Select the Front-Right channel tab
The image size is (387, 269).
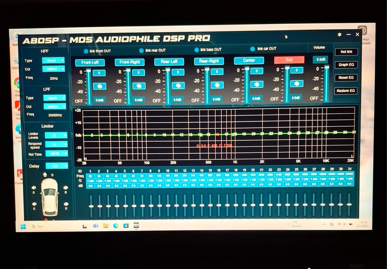(x=129, y=62)
